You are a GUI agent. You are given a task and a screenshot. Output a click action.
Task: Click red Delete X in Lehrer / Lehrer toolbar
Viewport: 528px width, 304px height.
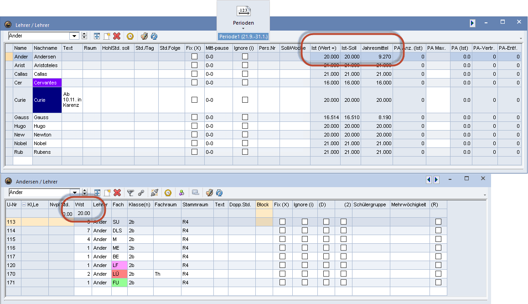pyautogui.click(x=117, y=36)
